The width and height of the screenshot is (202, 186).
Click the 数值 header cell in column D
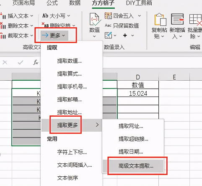138,84
